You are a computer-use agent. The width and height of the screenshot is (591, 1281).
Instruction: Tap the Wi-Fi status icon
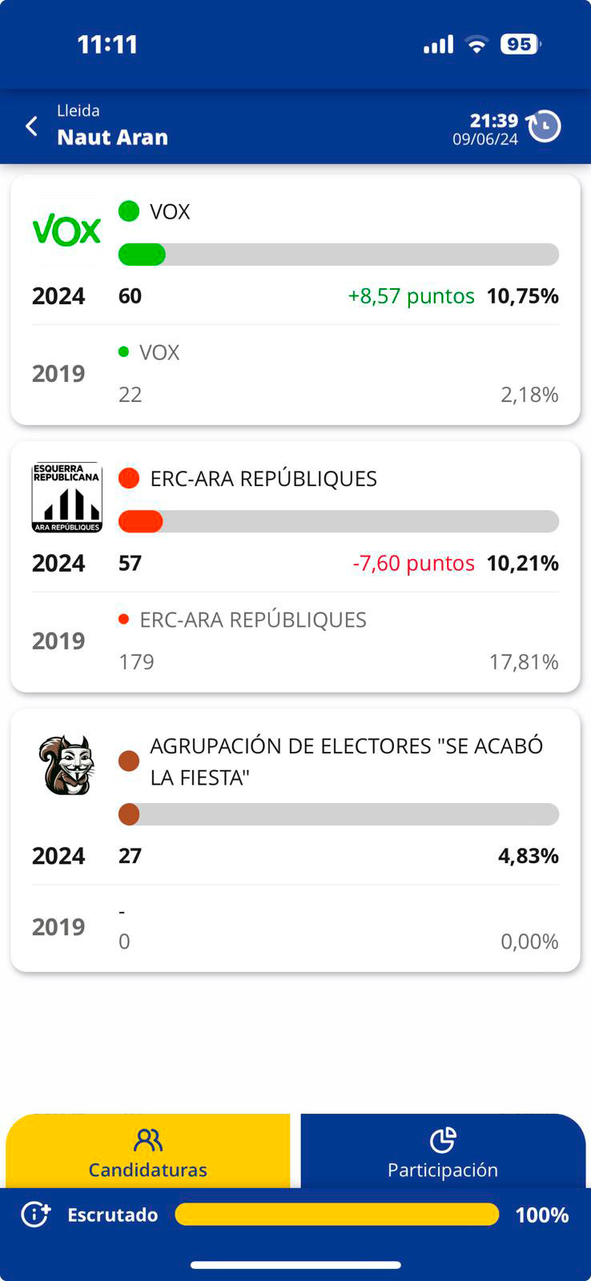[x=476, y=45]
